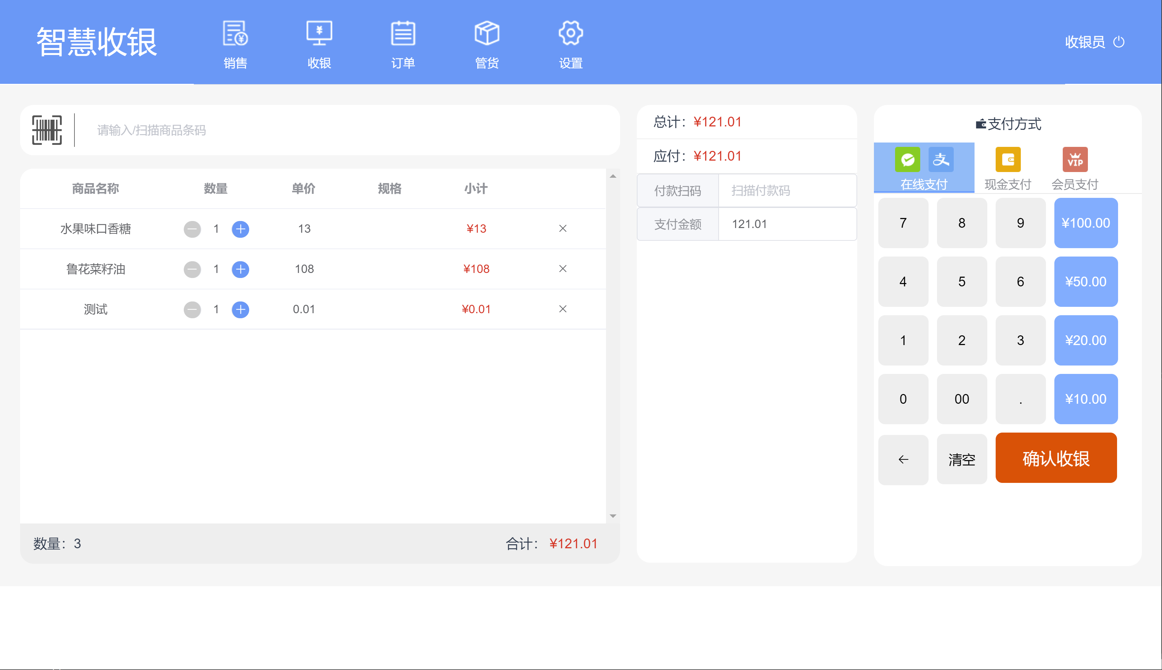Tap keypad digit 1
Viewport: 1162px width, 670px height.
pos(903,340)
